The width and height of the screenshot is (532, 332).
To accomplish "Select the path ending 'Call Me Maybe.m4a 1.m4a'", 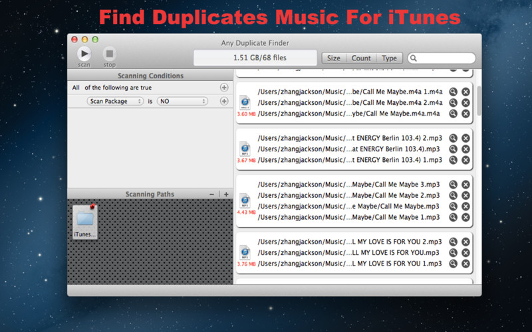I will pyautogui.click(x=350, y=92).
